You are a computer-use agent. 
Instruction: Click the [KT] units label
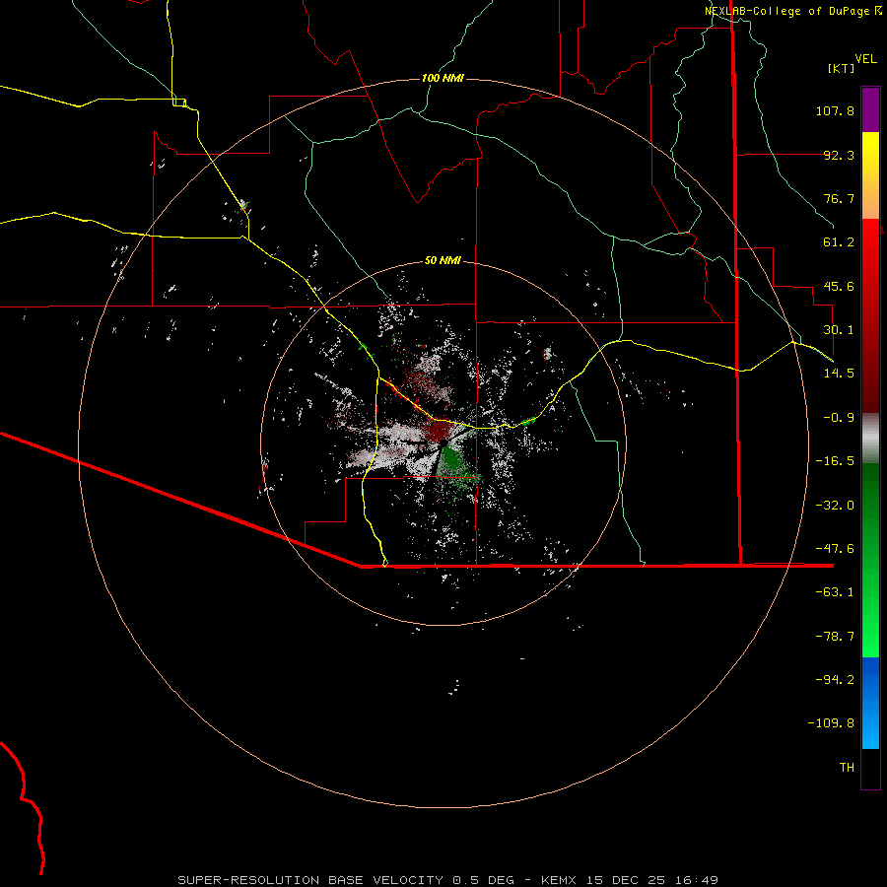click(x=842, y=68)
